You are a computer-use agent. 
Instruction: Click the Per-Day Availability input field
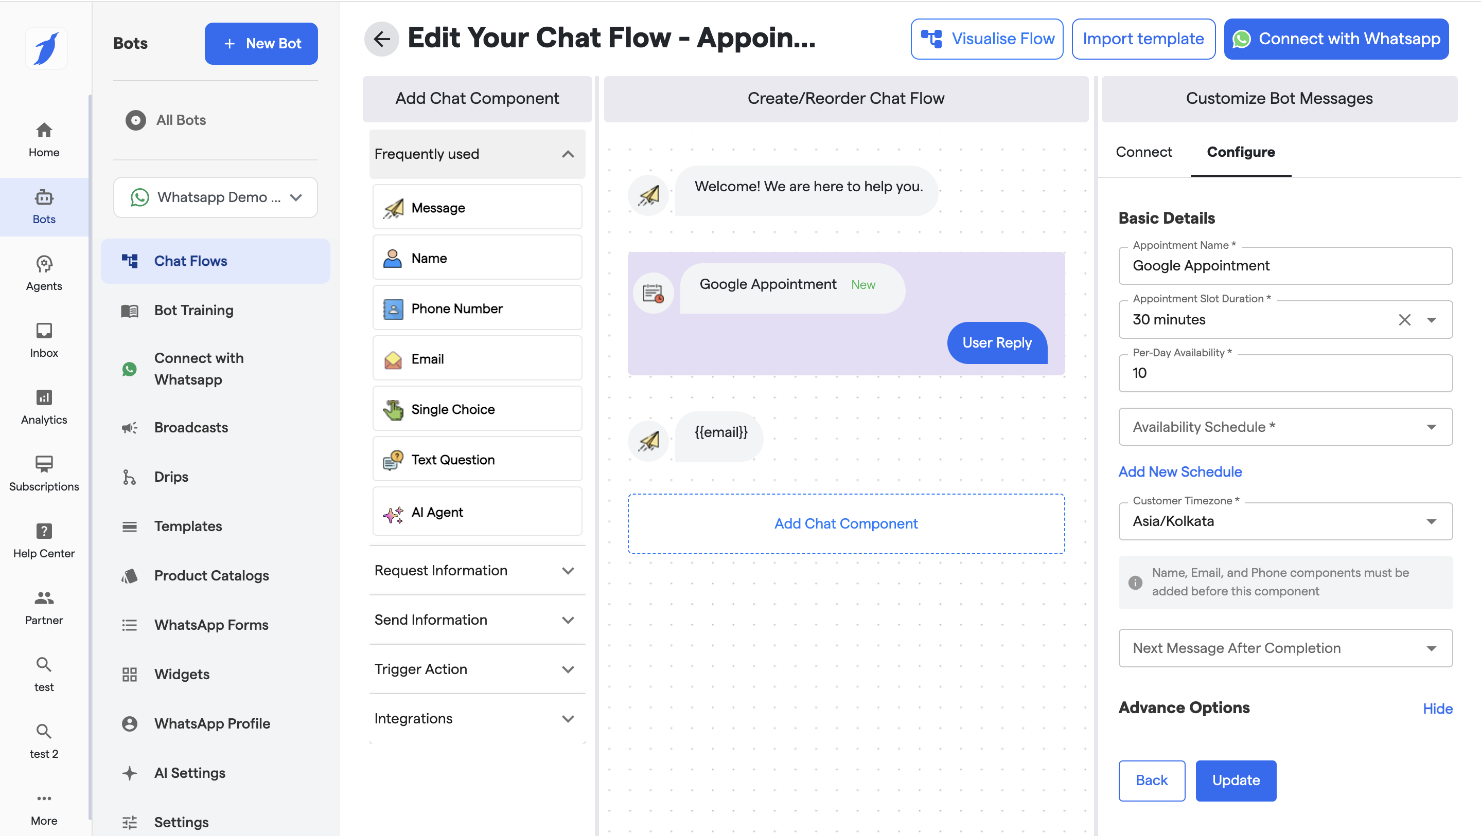pos(1285,373)
